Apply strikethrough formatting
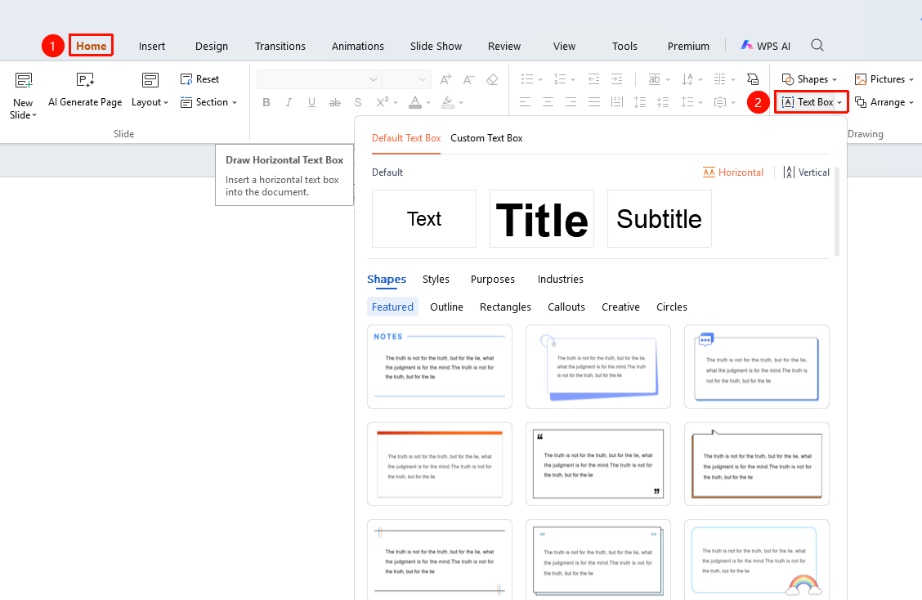Image resolution: width=922 pixels, height=600 pixels. pyautogui.click(x=334, y=102)
